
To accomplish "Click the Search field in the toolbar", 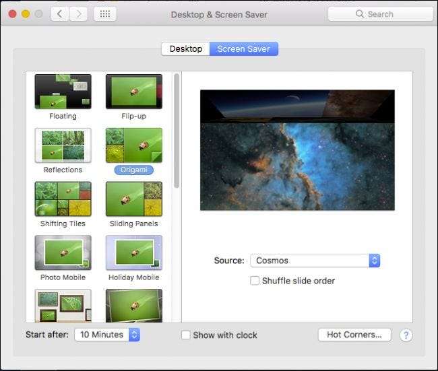I will coord(380,13).
